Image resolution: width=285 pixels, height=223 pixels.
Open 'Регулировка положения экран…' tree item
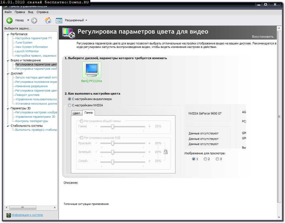pos(36,82)
